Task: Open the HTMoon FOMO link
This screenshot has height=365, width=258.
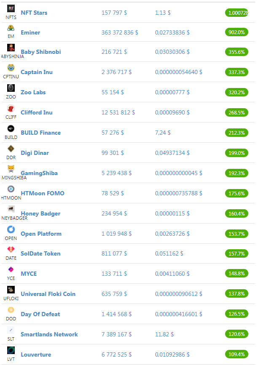Action: (x=43, y=193)
